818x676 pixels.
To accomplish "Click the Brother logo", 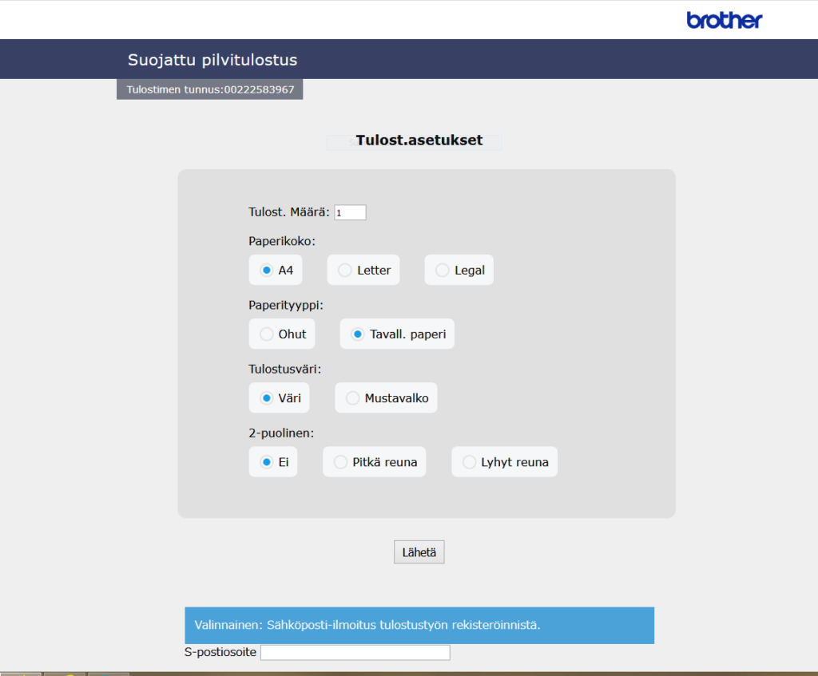I will [724, 20].
